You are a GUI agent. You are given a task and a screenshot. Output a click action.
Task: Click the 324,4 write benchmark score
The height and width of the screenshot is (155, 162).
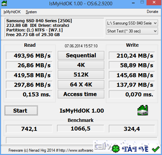[132, 129]
